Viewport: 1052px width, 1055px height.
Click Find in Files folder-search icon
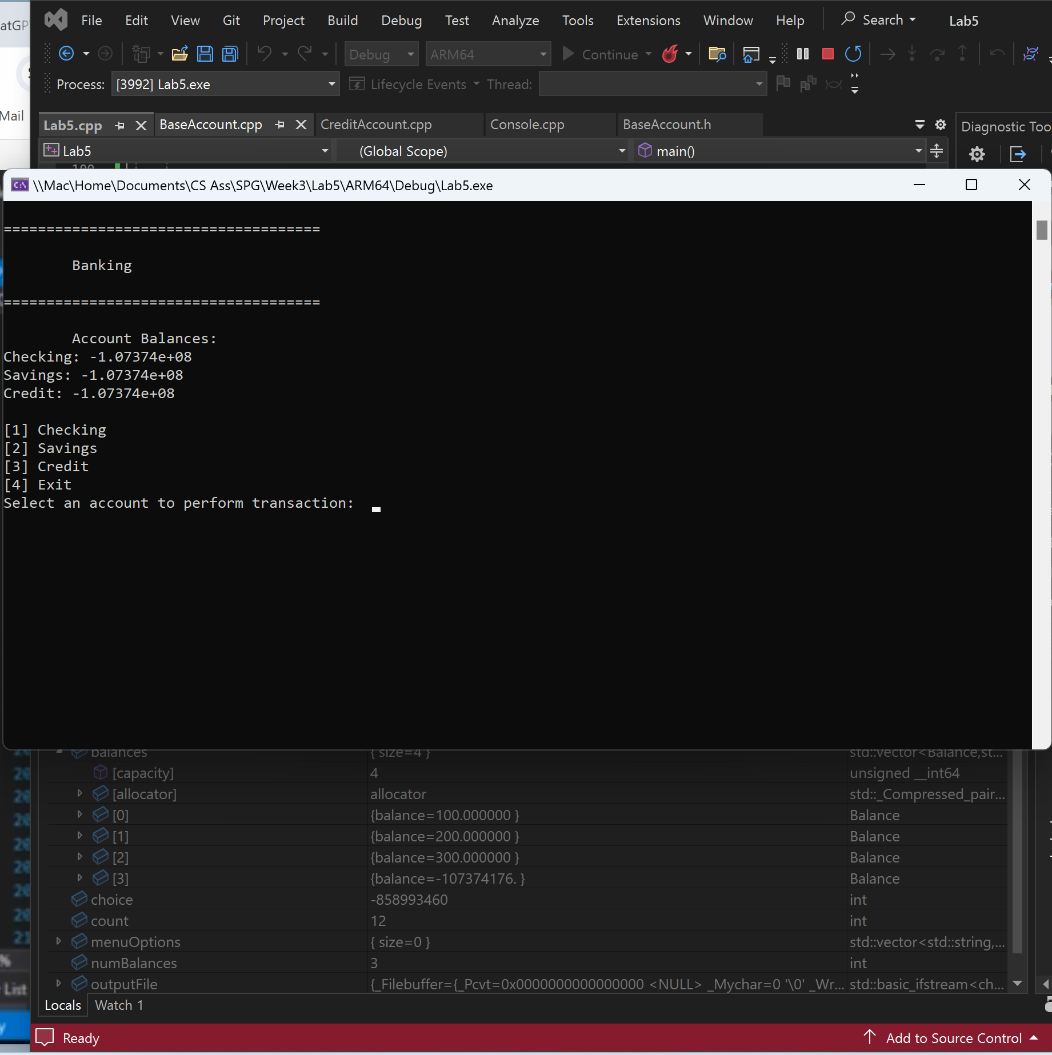(717, 54)
